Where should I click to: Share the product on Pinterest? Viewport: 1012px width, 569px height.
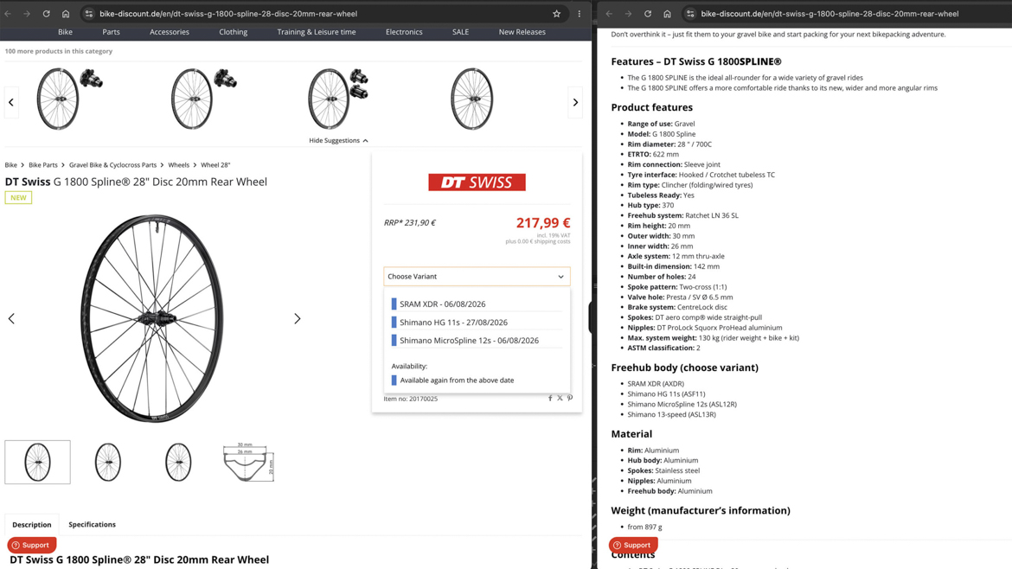[570, 398]
